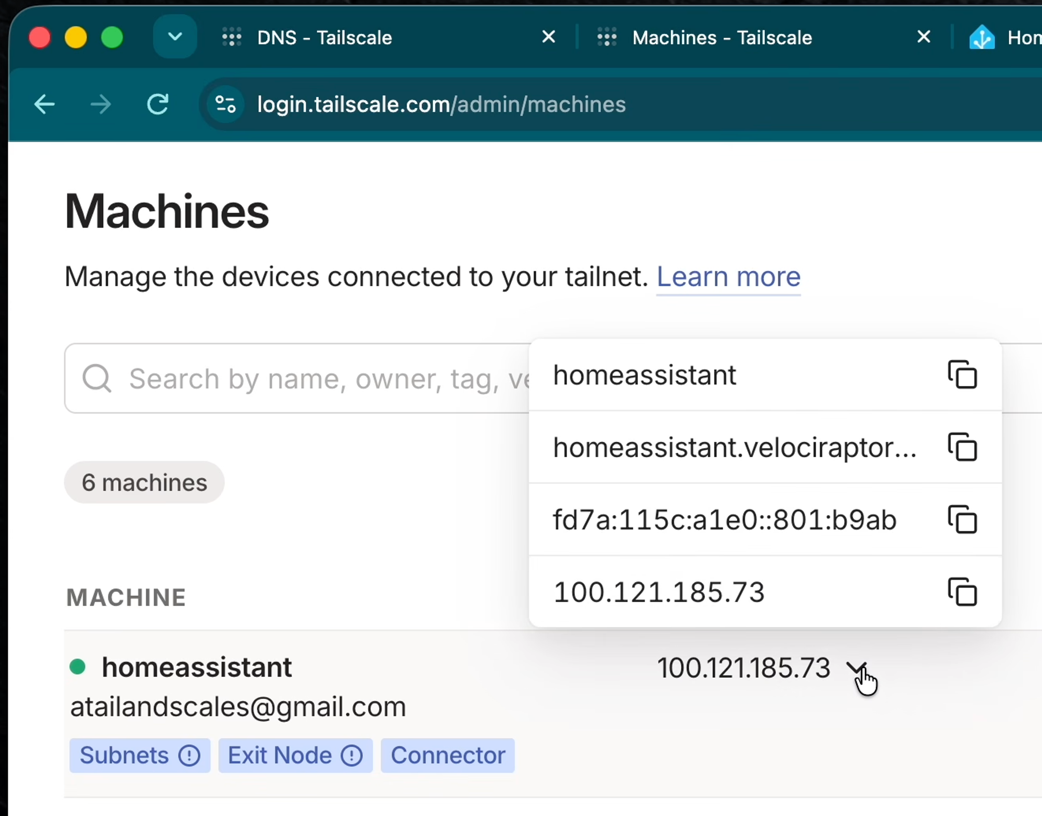
Task: Click the yellow window minimize button
Action: [x=75, y=37]
